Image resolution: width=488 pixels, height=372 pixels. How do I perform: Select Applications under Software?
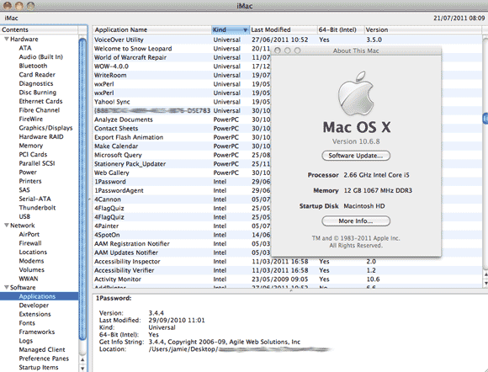tap(39, 296)
